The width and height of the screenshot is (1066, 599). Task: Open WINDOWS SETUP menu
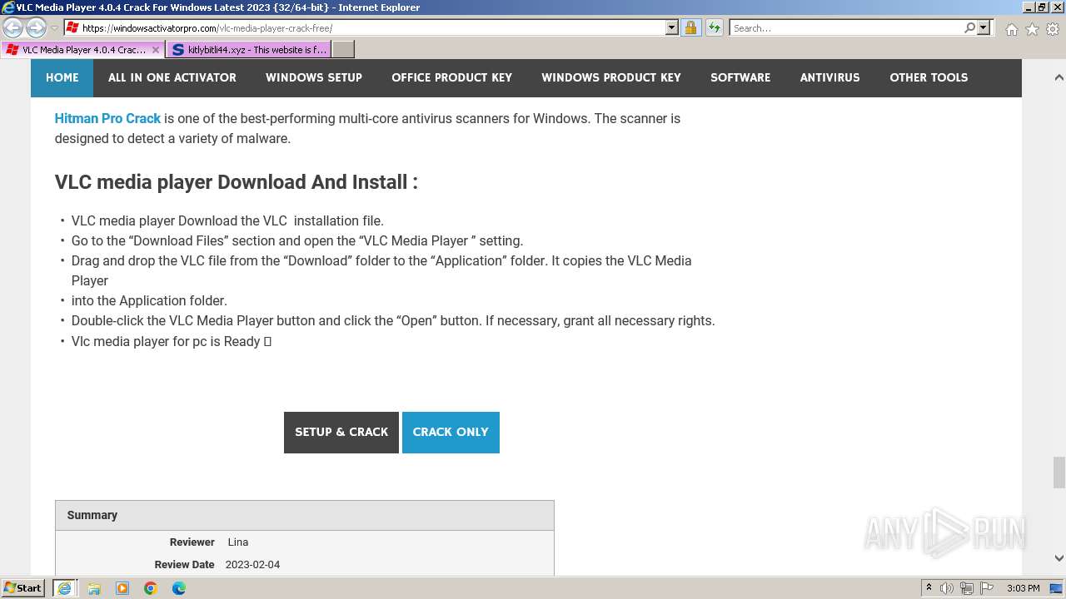[x=314, y=77]
